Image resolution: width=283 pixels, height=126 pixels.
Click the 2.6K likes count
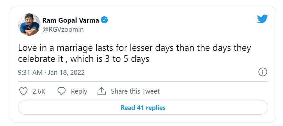pyautogui.click(x=39, y=91)
